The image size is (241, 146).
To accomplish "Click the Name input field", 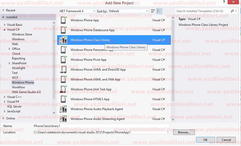I will pos(101,126).
